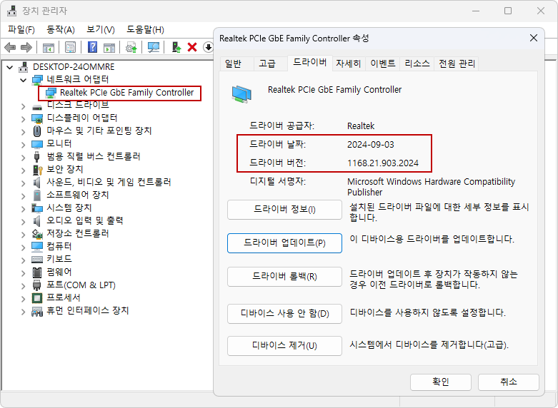This screenshot has width=558, height=408.
Task: Scan for hardware changes via monitor-magnifier icon
Action: (154, 47)
